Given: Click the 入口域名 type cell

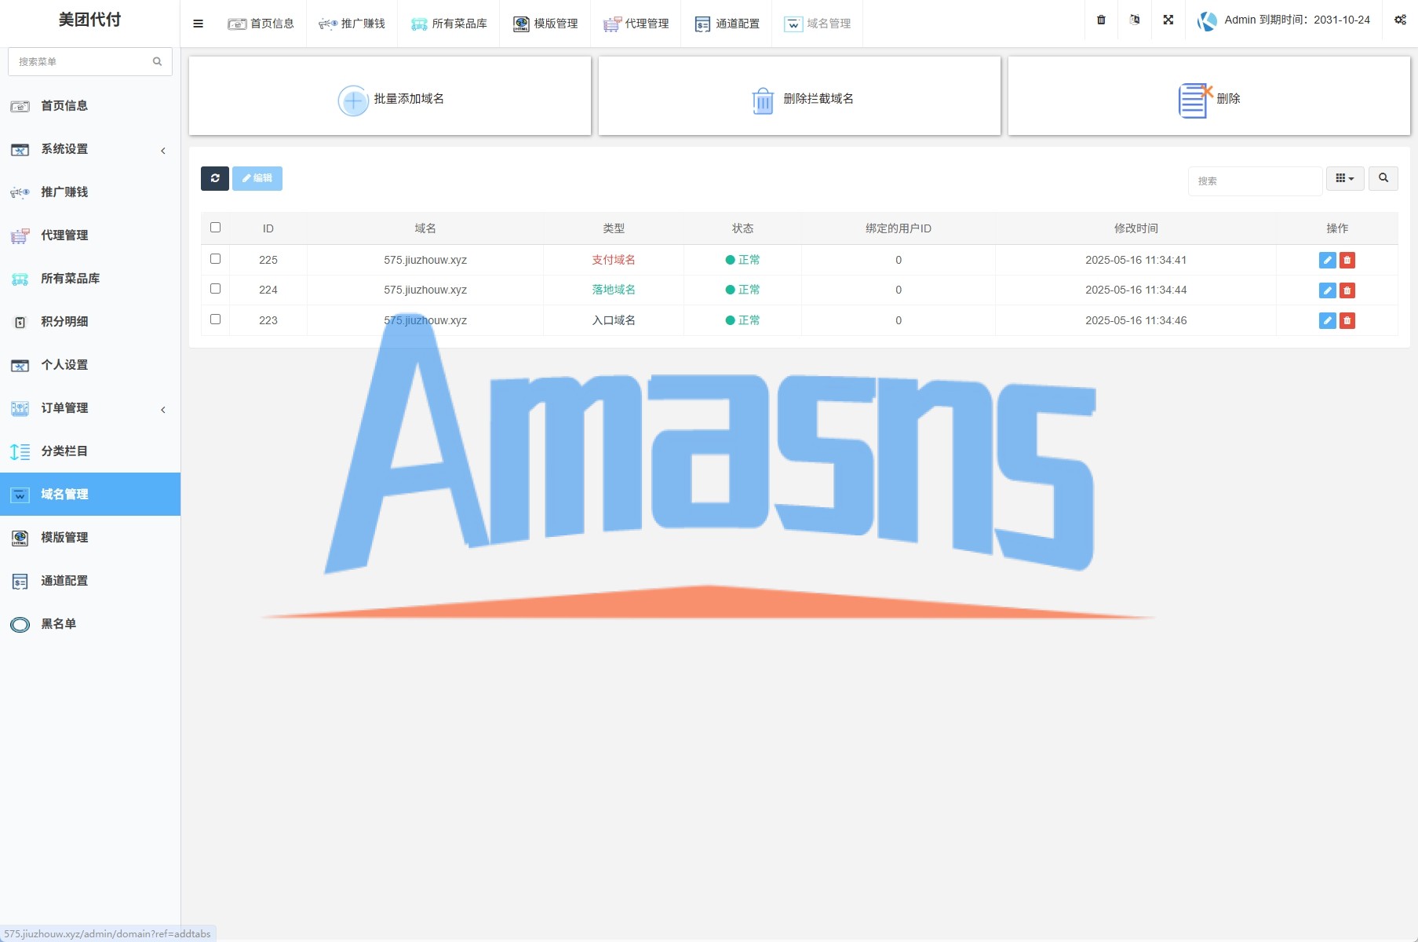Looking at the screenshot, I should (x=614, y=320).
